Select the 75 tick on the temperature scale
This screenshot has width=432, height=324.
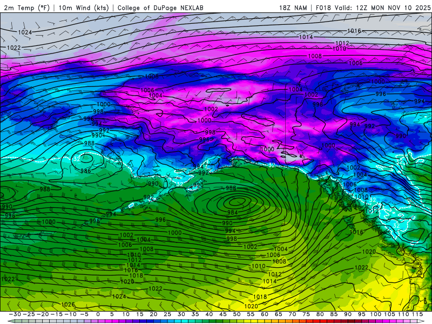tap(306, 314)
